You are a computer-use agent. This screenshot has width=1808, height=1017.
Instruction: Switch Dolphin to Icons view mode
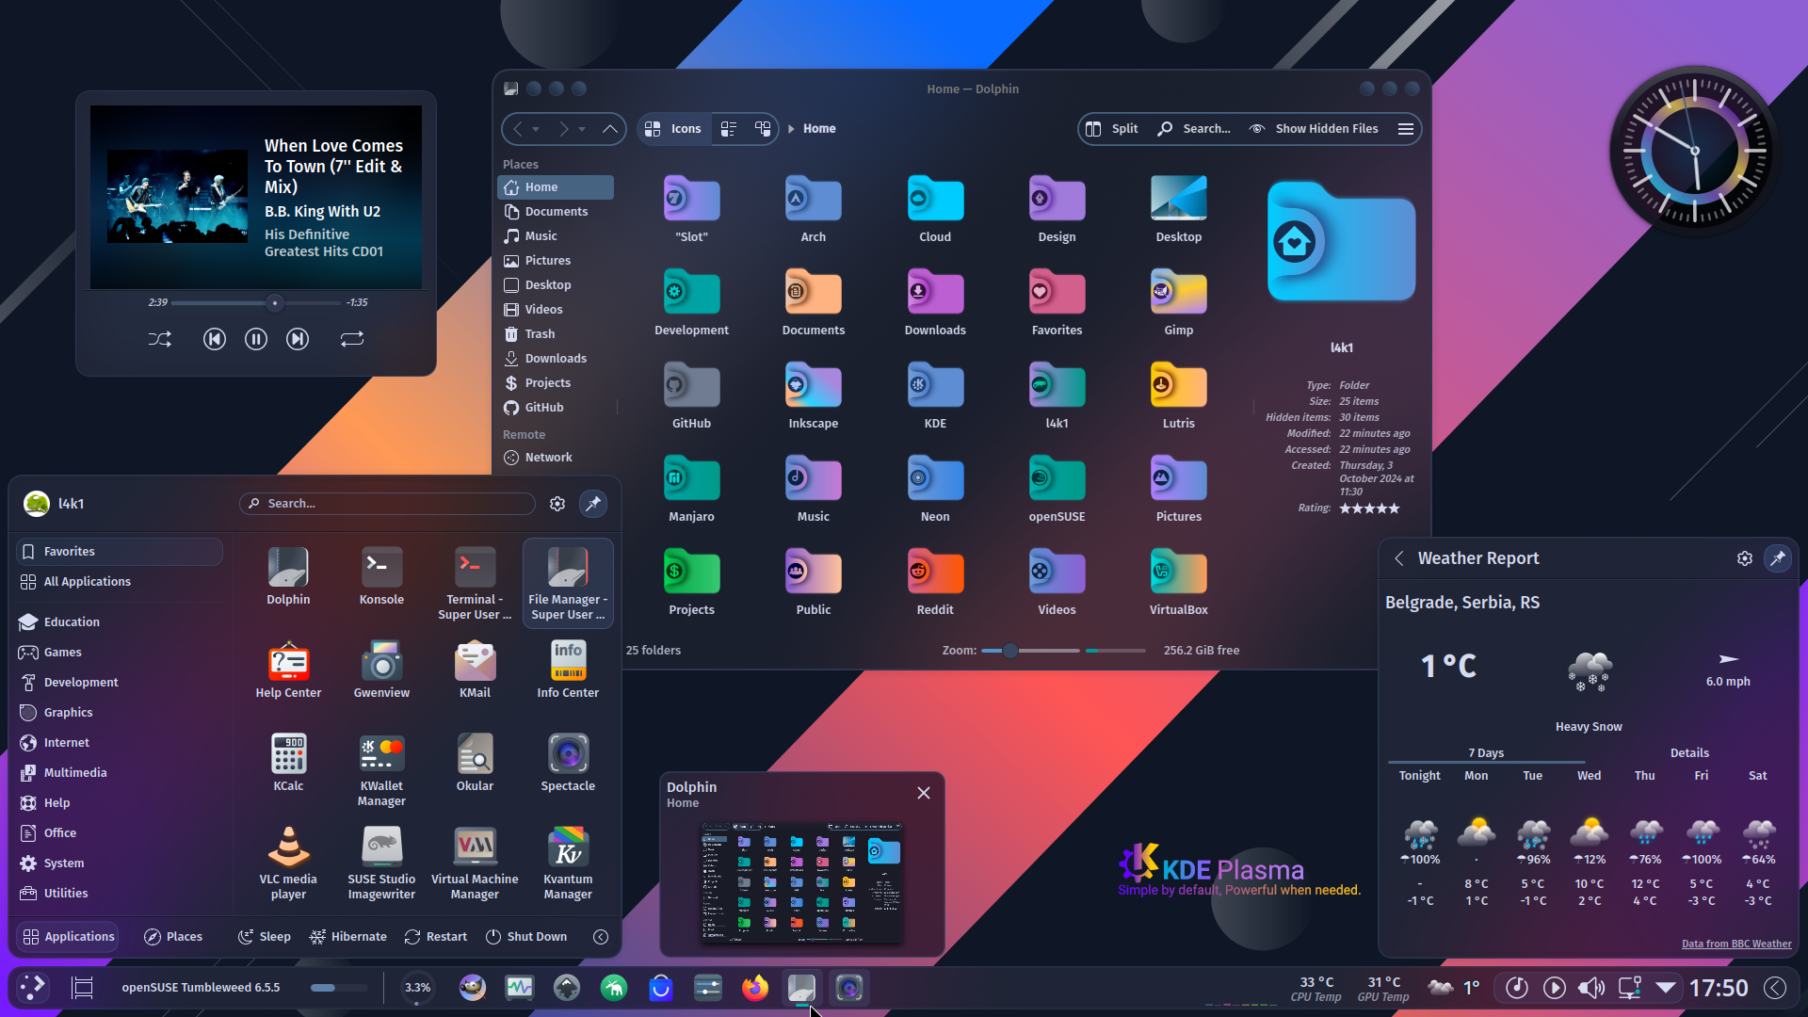674,129
